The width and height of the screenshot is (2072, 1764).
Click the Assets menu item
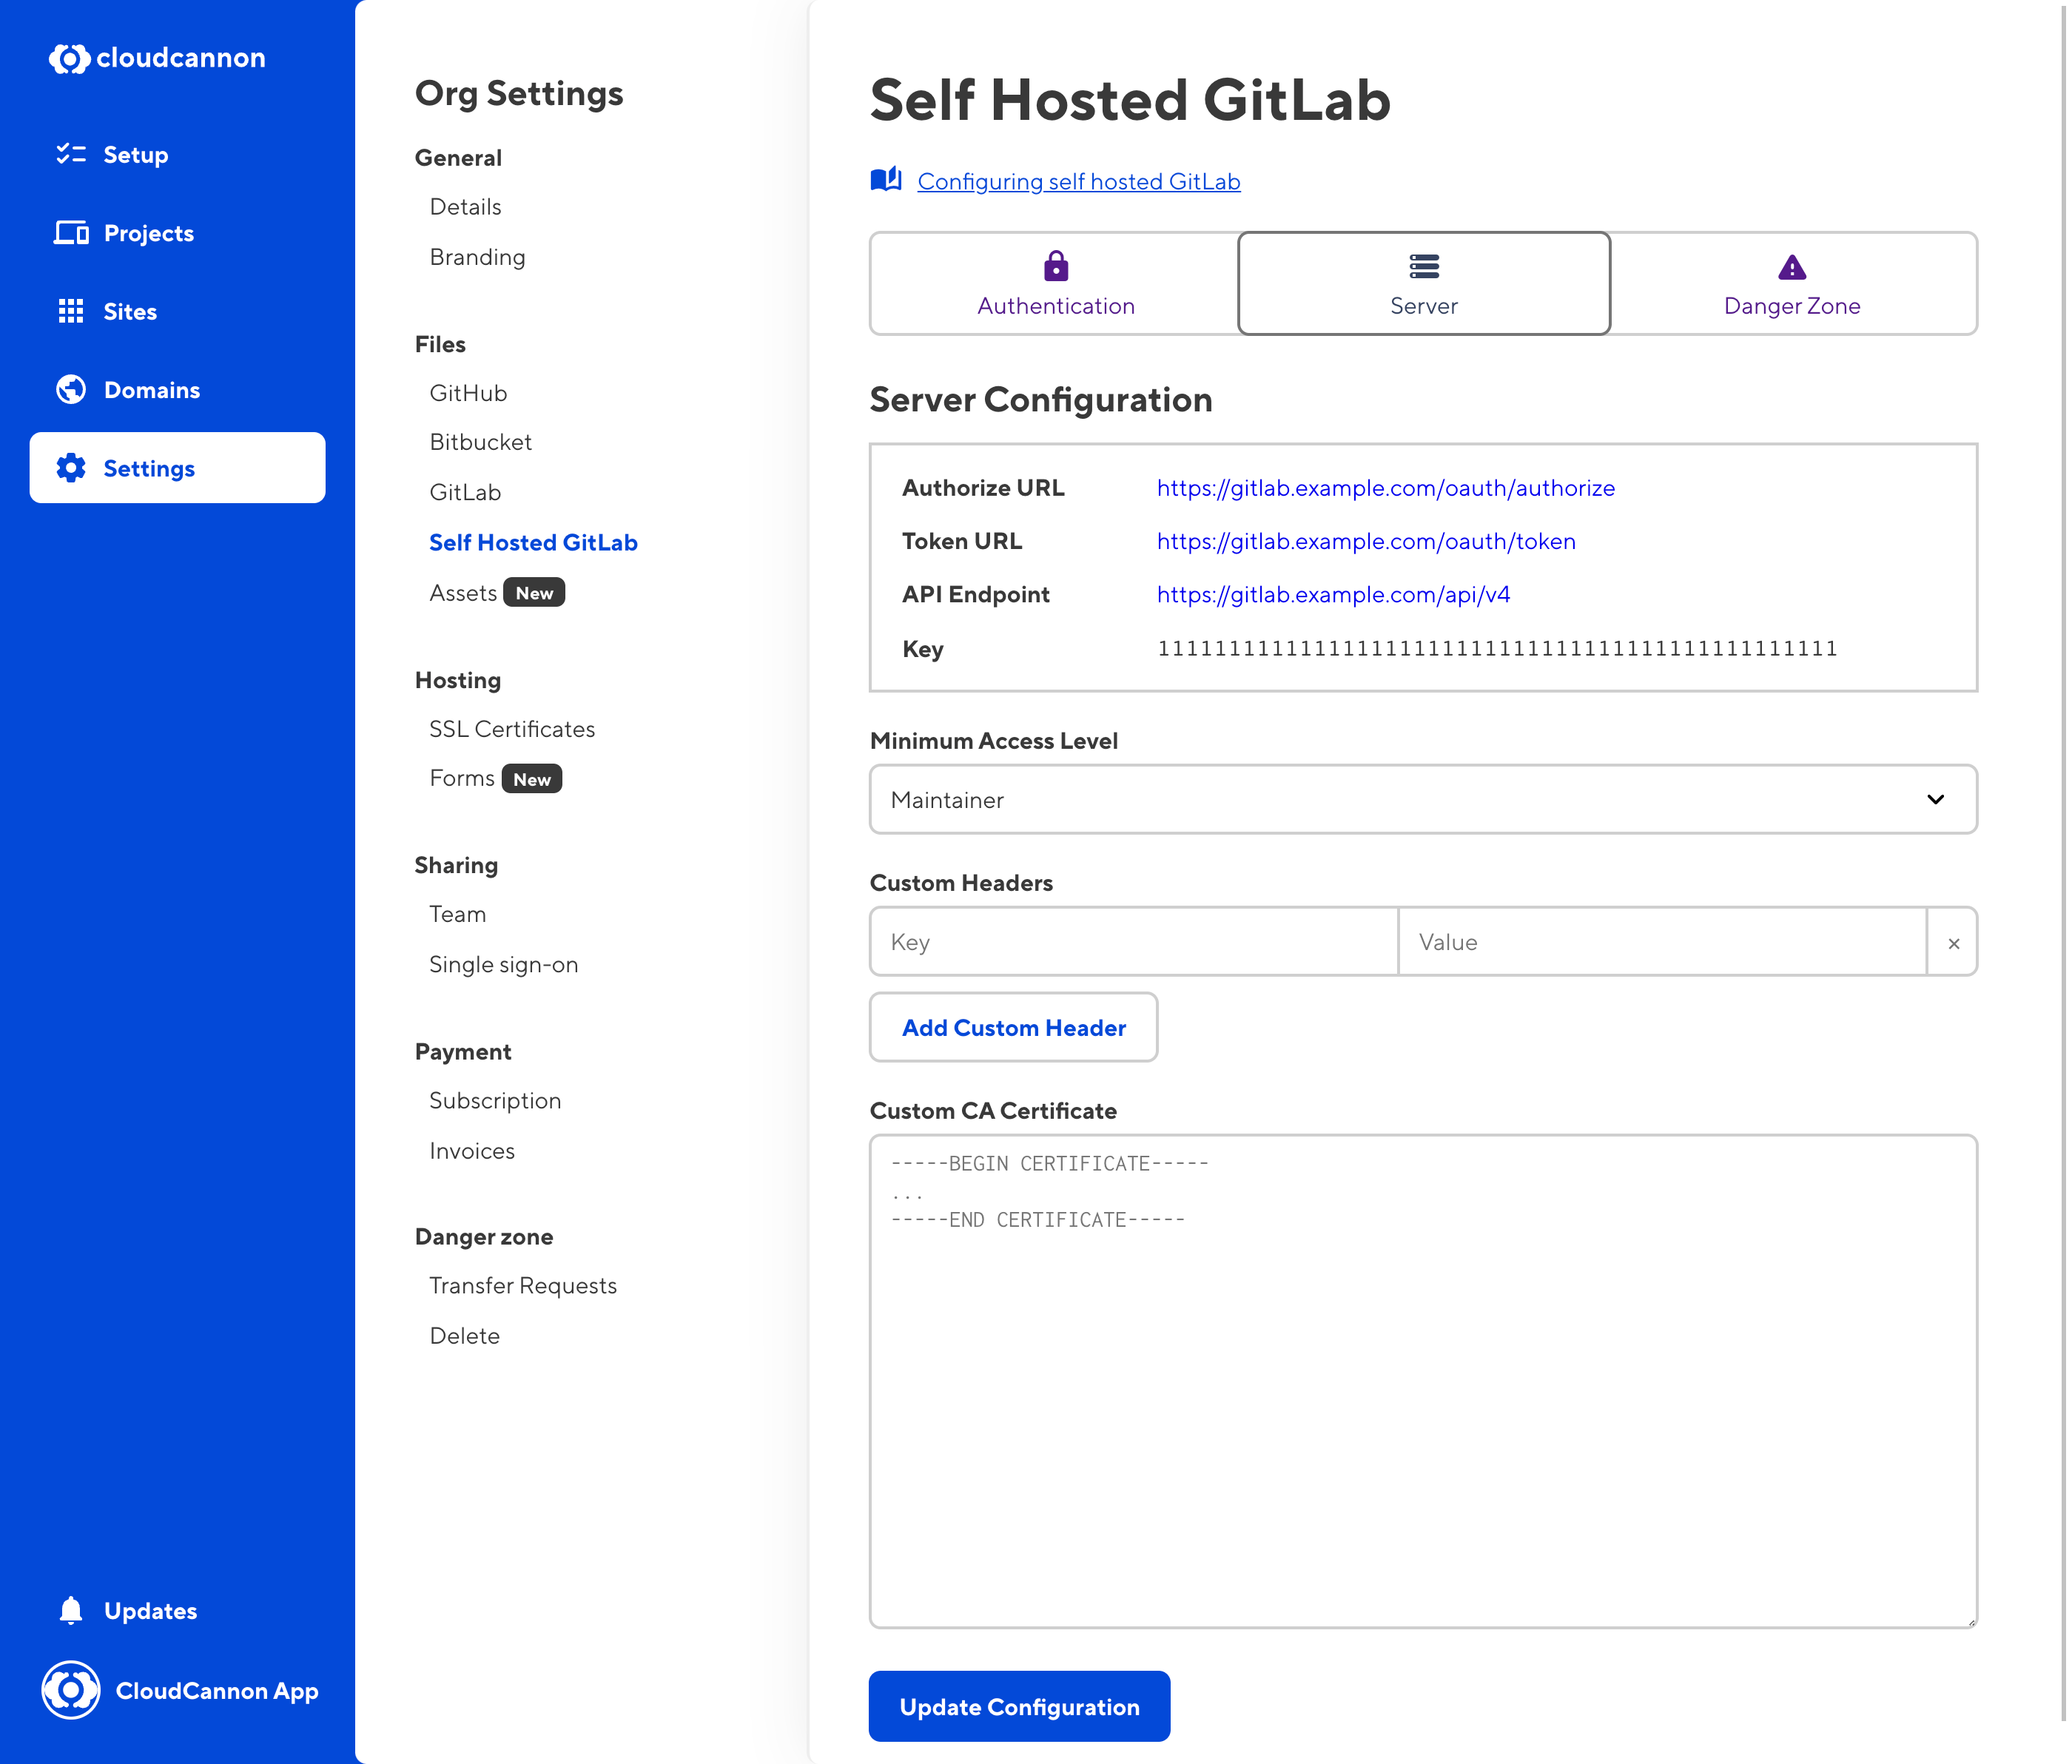(x=462, y=591)
